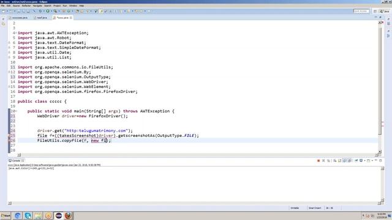
Task: Click the Quick Access search field
Action: coord(361,11)
